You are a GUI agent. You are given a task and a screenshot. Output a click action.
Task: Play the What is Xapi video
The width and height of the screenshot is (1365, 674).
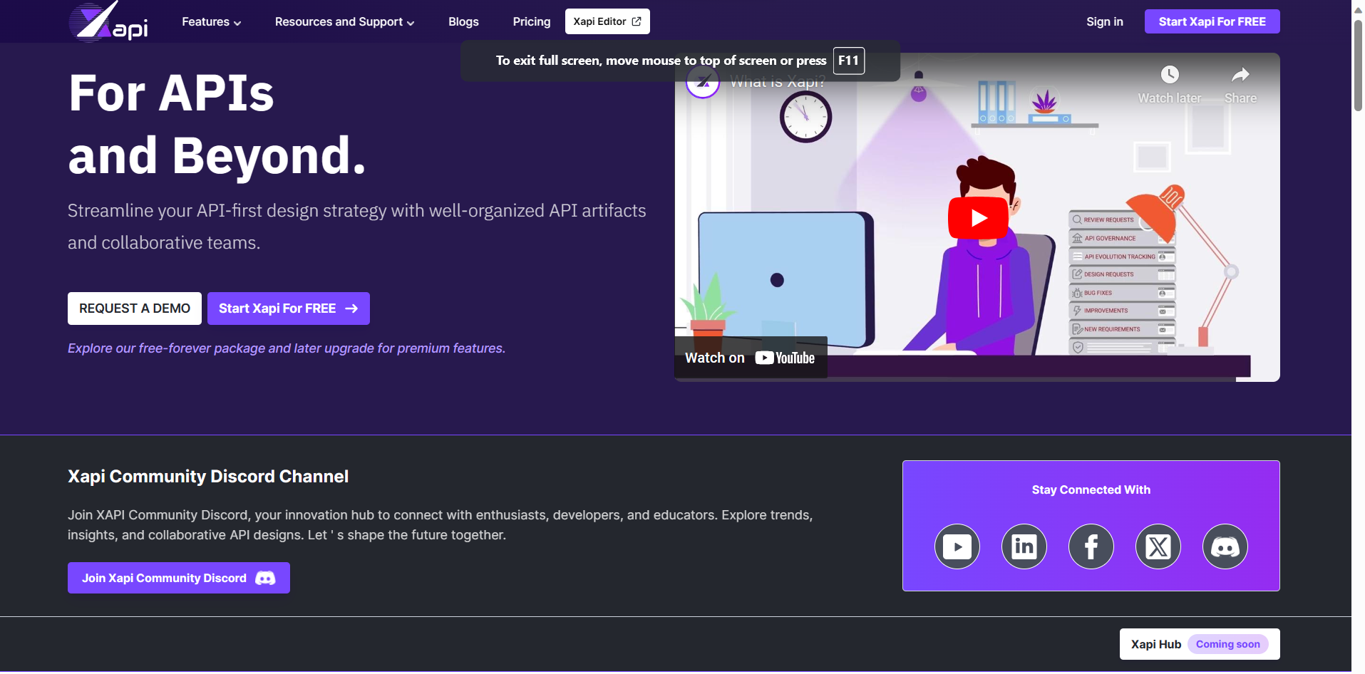977,218
